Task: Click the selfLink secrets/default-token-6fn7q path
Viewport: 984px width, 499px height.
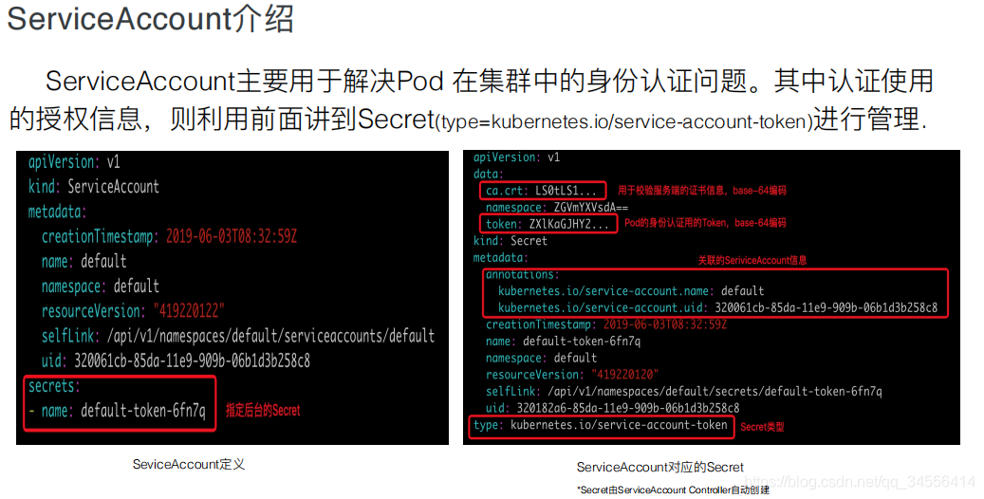Action: click(x=715, y=391)
